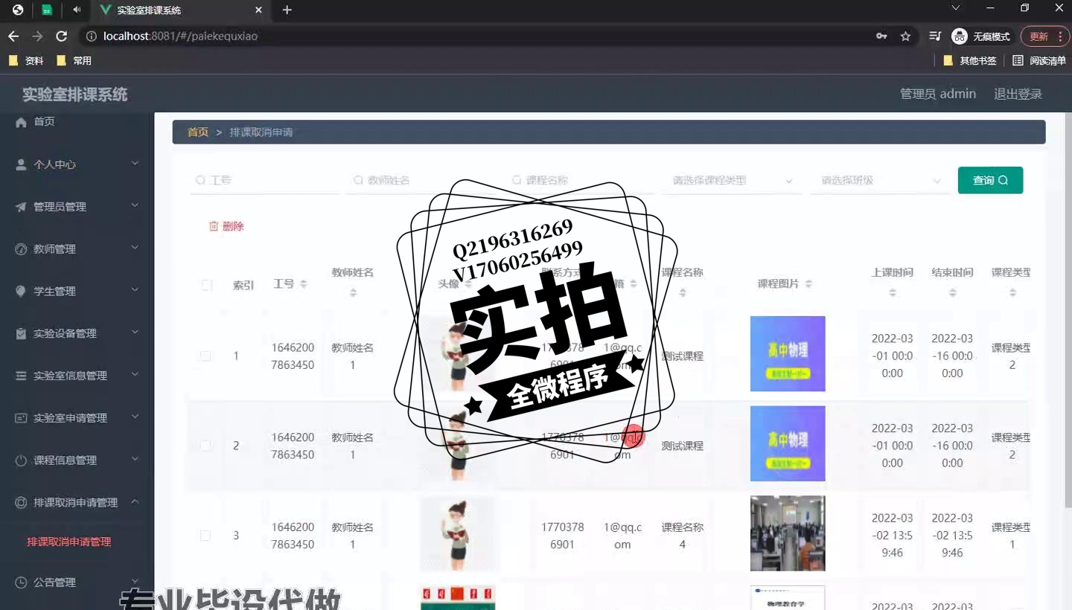Sort table by 结束时间 column arrows

click(953, 293)
